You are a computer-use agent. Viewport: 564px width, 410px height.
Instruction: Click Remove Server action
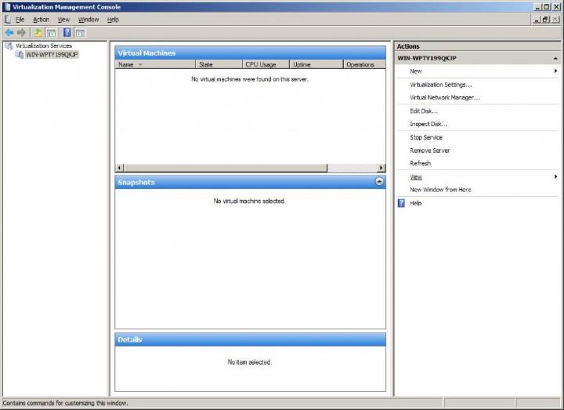click(x=430, y=151)
